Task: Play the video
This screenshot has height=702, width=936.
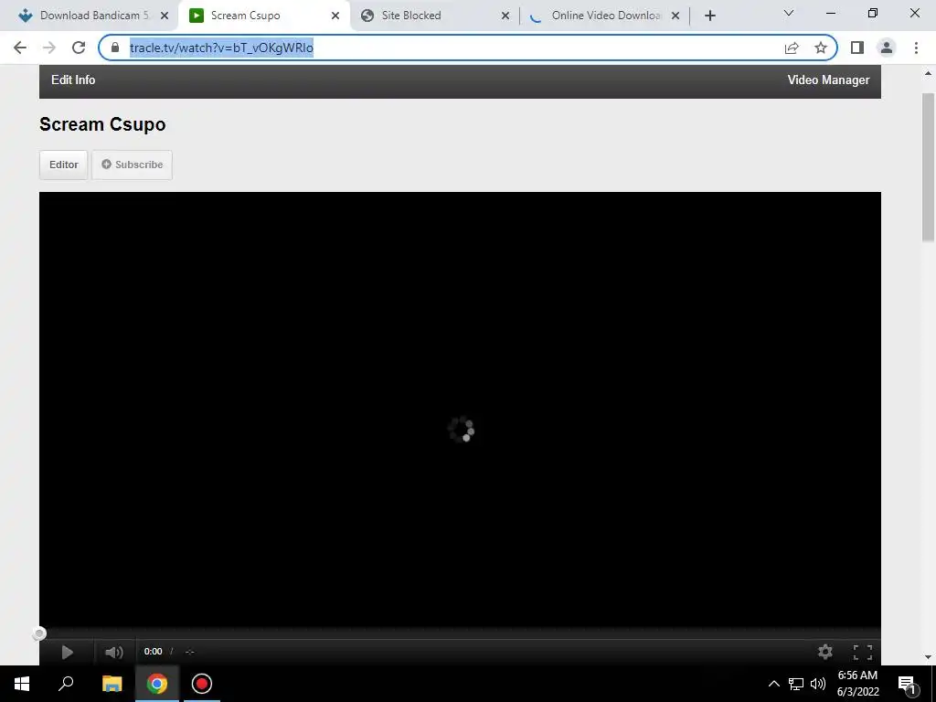Action: pyautogui.click(x=67, y=652)
